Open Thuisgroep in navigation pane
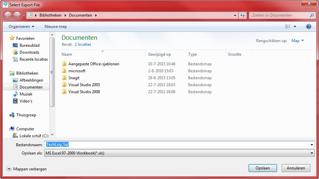This screenshot has width=319, height=179. (26, 115)
